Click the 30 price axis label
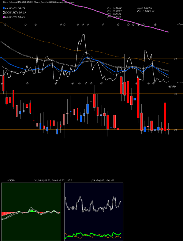This screenshot has height=241, width=183. coord(175,130)
